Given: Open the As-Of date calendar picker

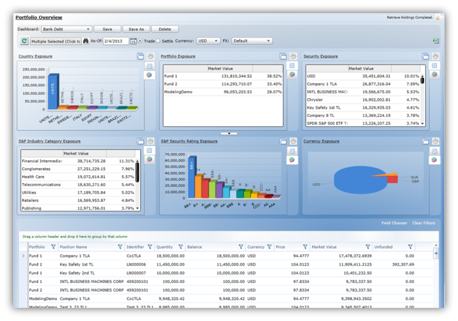Looking at the screenshot, I should point(133,41).
